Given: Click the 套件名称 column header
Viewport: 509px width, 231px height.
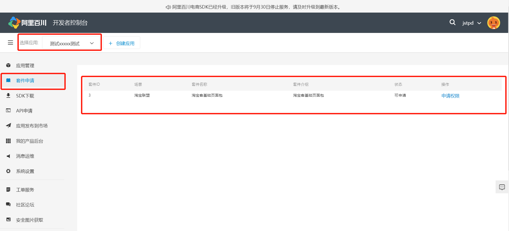Looking at the screenshot, I should [200, 84].
